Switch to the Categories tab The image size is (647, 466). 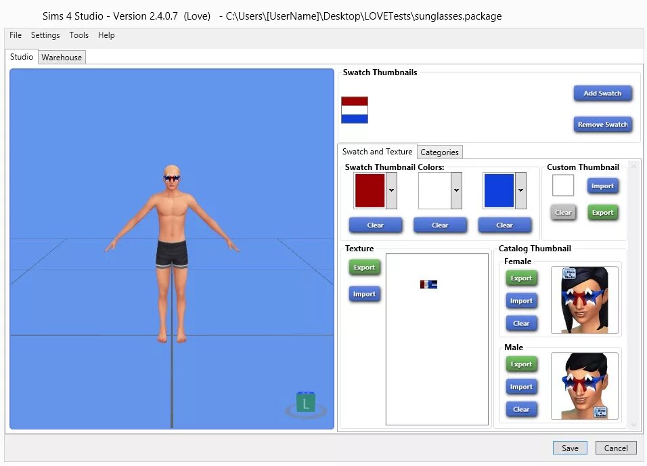click(x=439, y=152)
